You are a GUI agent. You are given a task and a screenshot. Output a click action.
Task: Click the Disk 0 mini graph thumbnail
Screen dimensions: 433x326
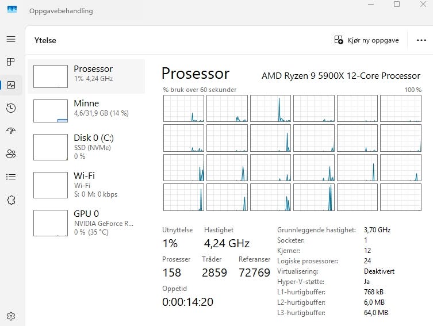tap(51, 147)
